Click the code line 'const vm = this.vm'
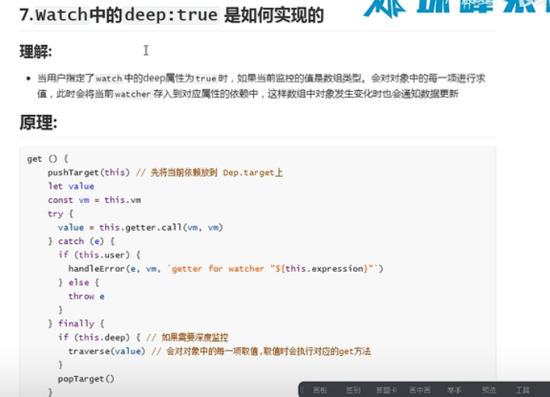Image resolution: width=550 pixels, height=397 pixels. tap(95, 200)
